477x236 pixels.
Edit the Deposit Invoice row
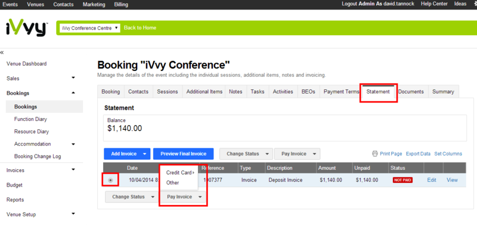point(432,180)
